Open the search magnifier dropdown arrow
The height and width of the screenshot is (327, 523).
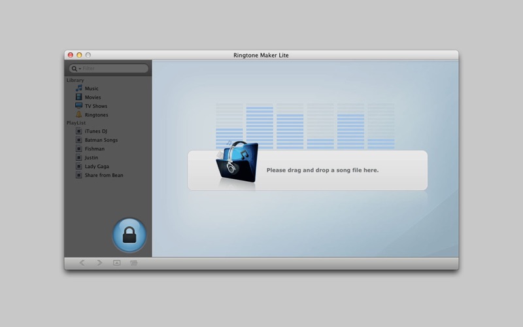tap(80, 69)
